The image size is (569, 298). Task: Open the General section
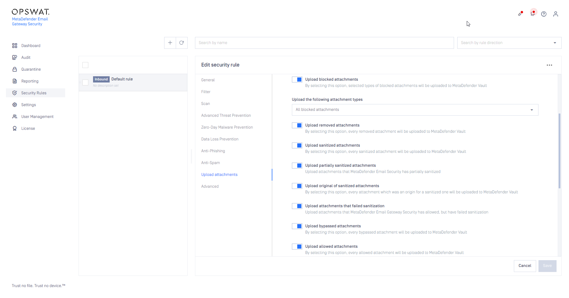pos(208,80)
